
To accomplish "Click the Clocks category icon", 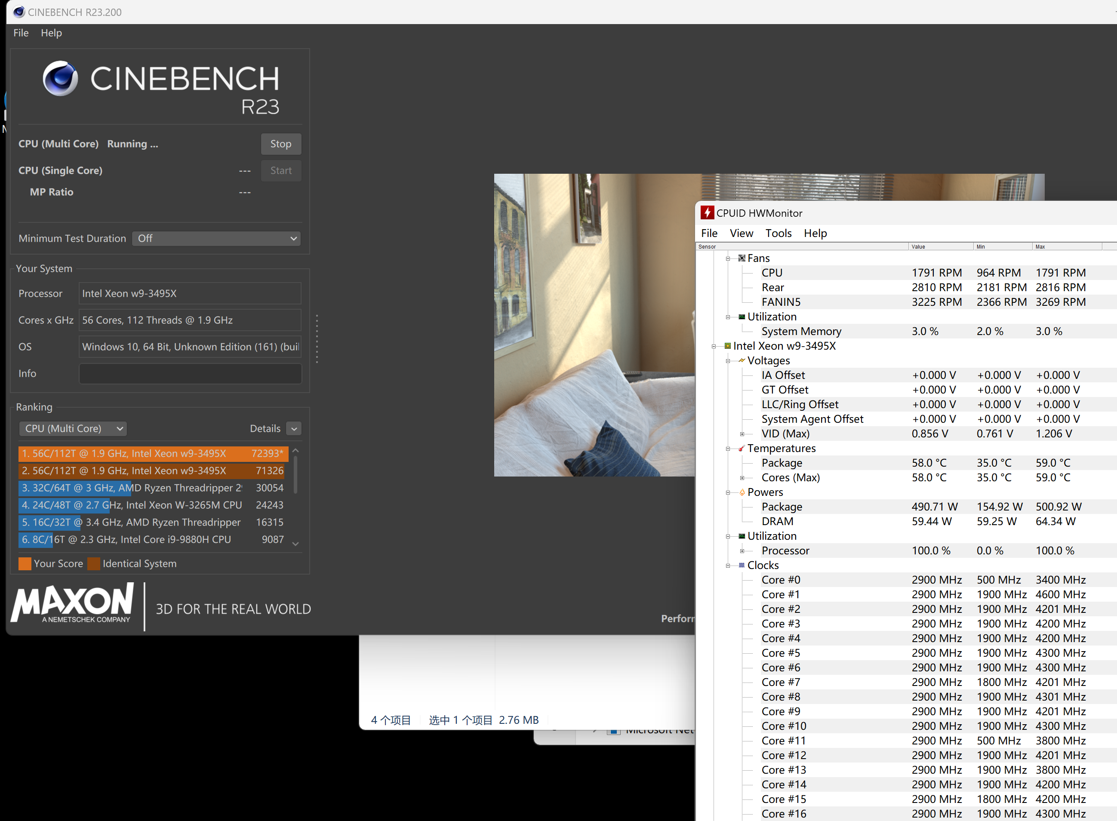I will [x=742, y=565].
